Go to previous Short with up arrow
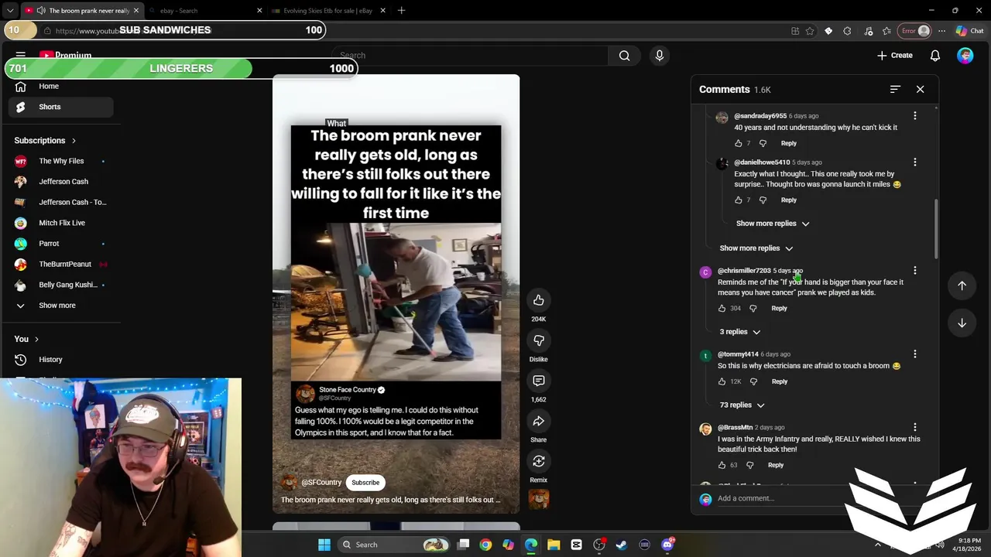 pos(962,285)
